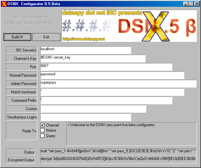The width and height of the screenshot is (201, 168).
Task: Click the Command Prefix text box
Action: click(106, 100)
